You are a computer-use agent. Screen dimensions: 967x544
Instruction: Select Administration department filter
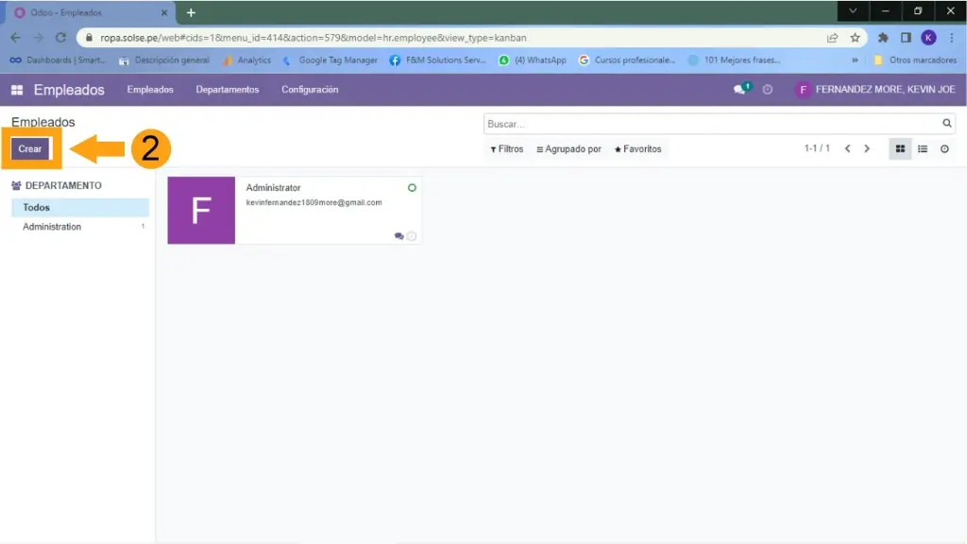click(x=52, y=227)
